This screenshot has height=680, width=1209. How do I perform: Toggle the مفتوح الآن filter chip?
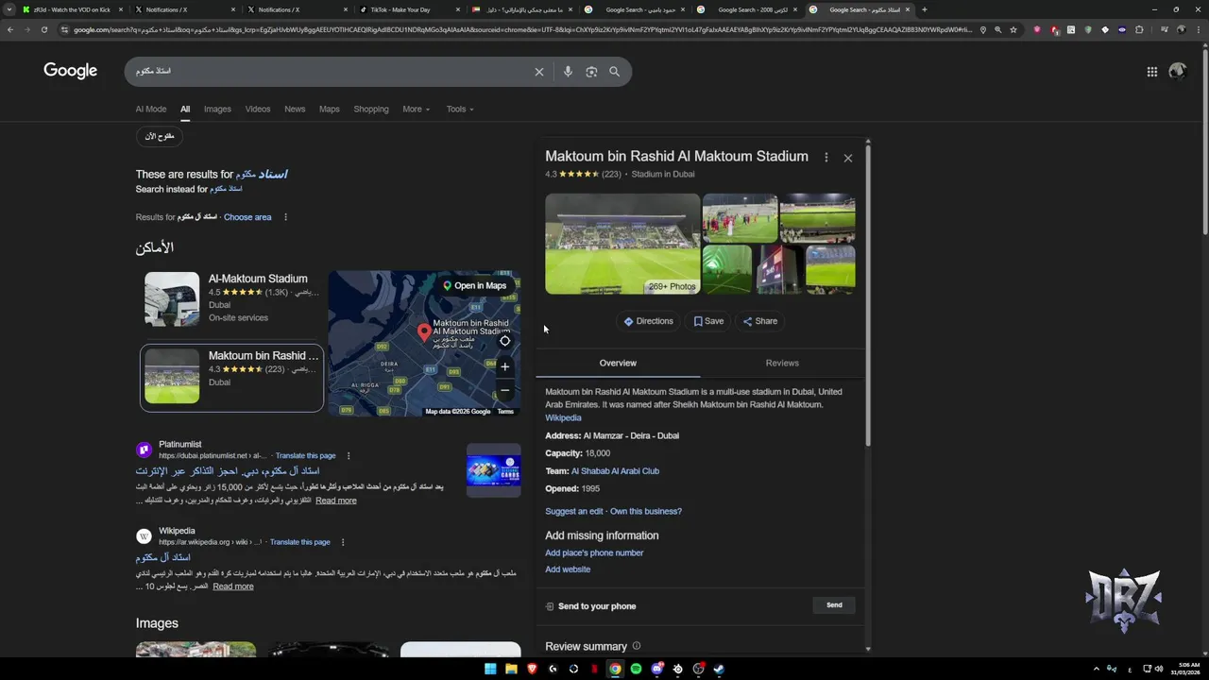click(160, 137)
